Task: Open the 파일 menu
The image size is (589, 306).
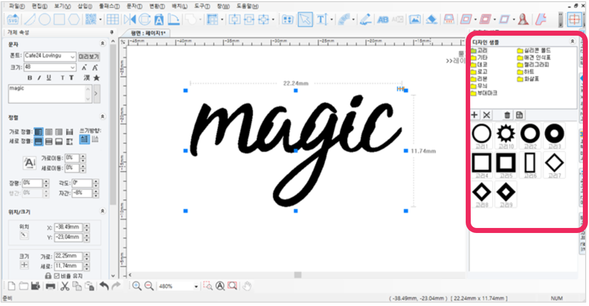Action: click(x=17, y=6)
